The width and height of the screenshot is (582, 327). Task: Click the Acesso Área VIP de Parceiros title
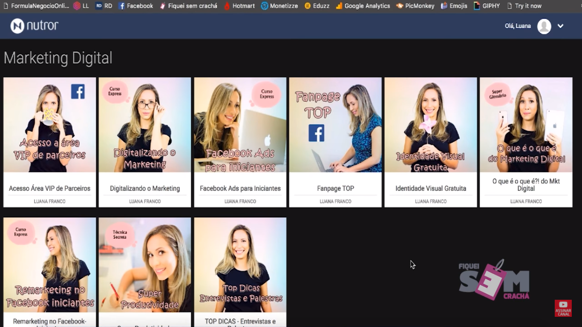pyautogui.click(x=50, y=188)
